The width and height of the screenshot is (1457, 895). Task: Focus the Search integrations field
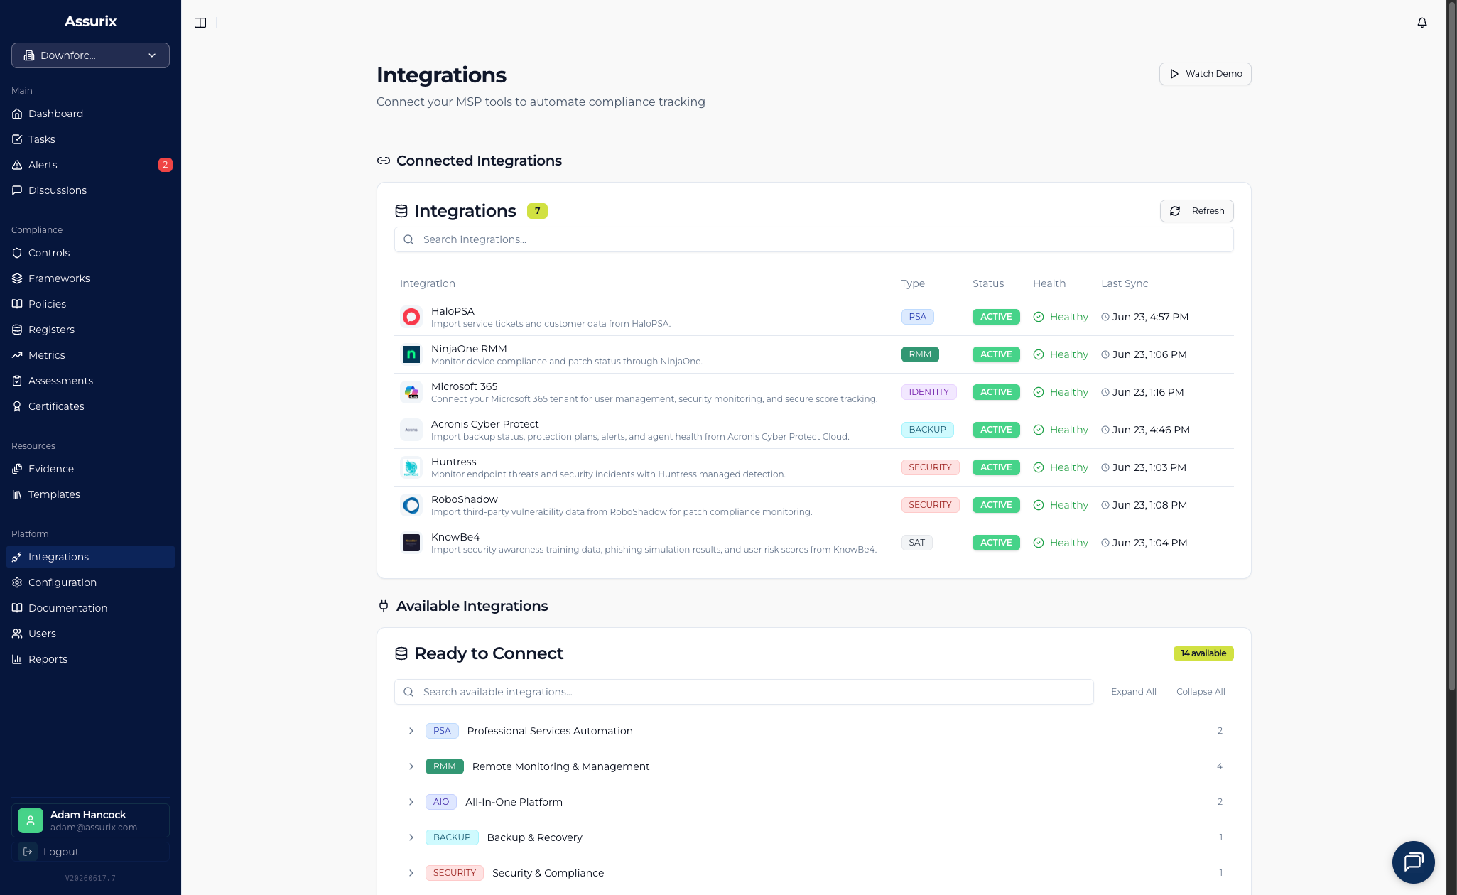[813, 239]
